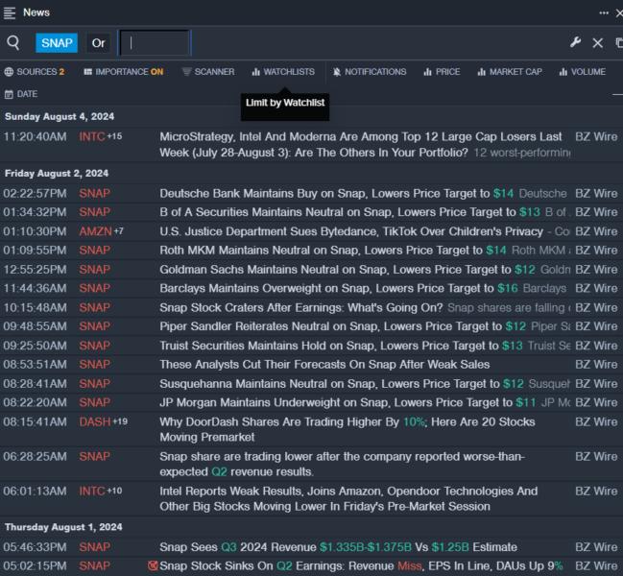This screenshot has height=576, width=623.
Task: Click SNAP ticker on the 01:34:32PM row
Action: point(95,212)
